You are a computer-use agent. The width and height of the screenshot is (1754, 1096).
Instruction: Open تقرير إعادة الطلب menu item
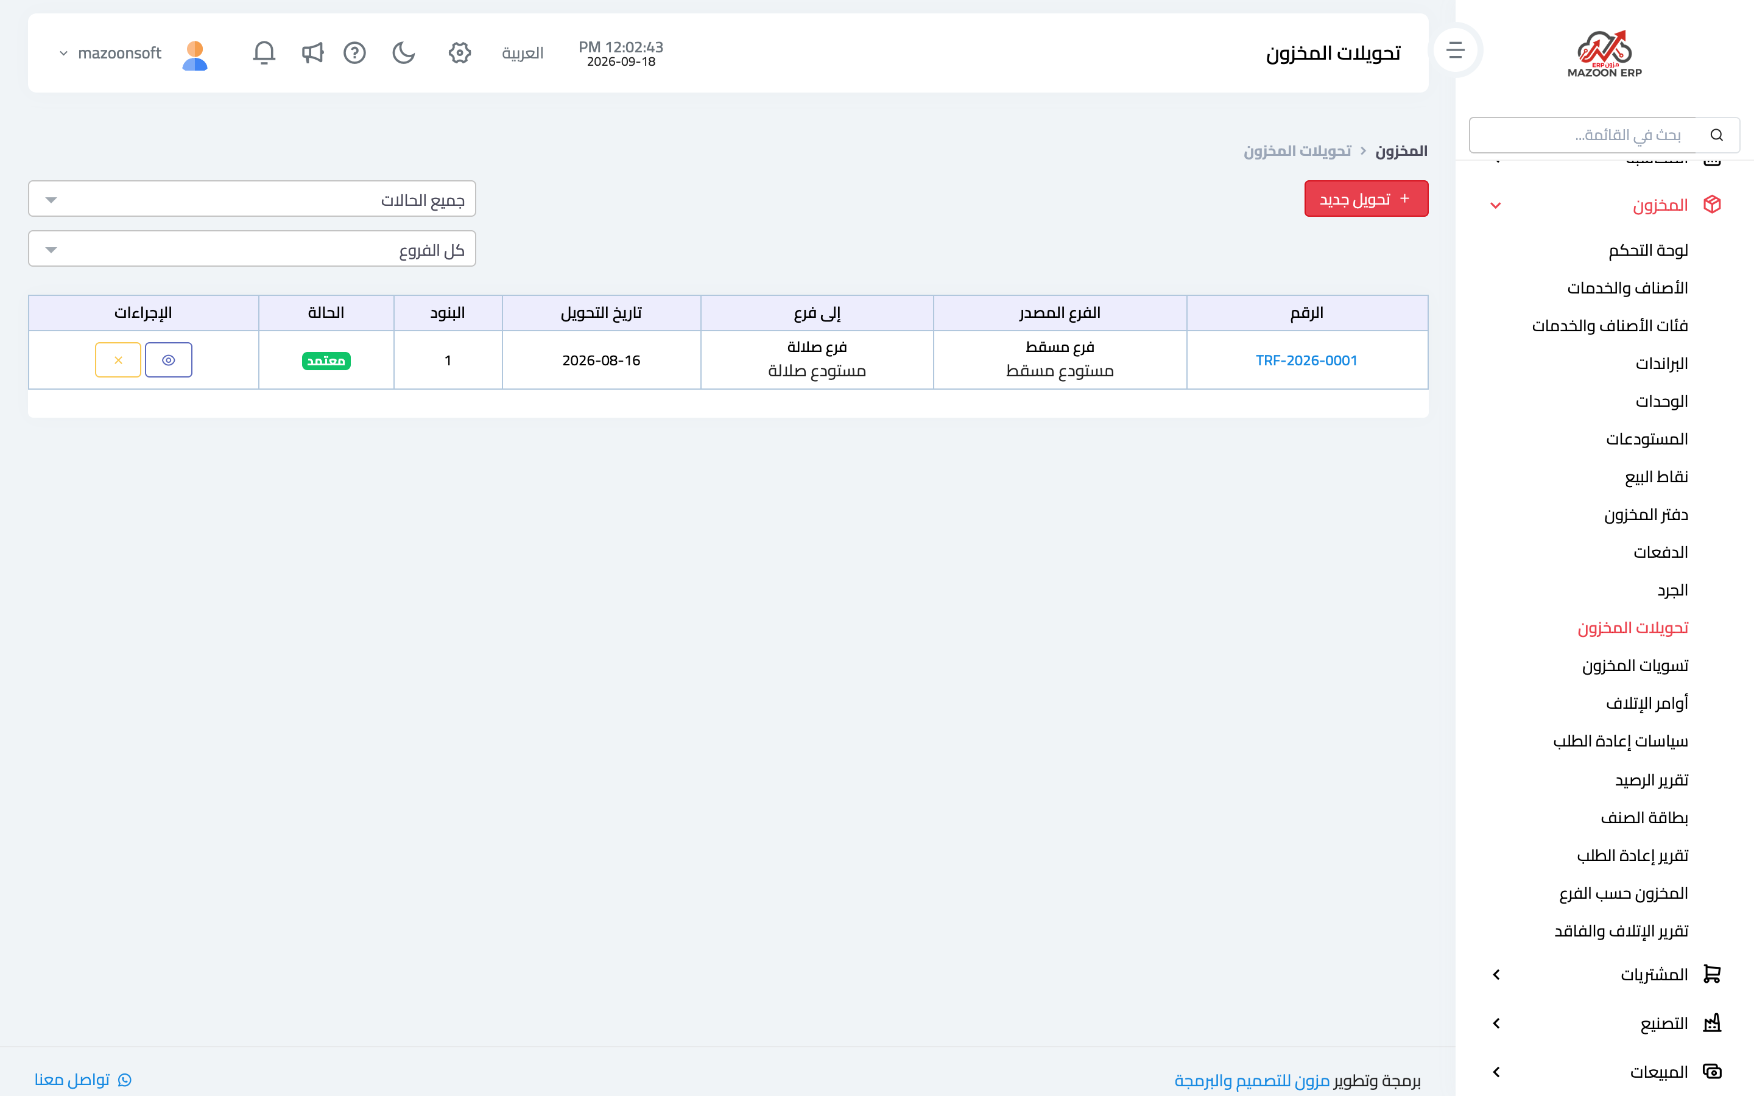point(1632,855)
